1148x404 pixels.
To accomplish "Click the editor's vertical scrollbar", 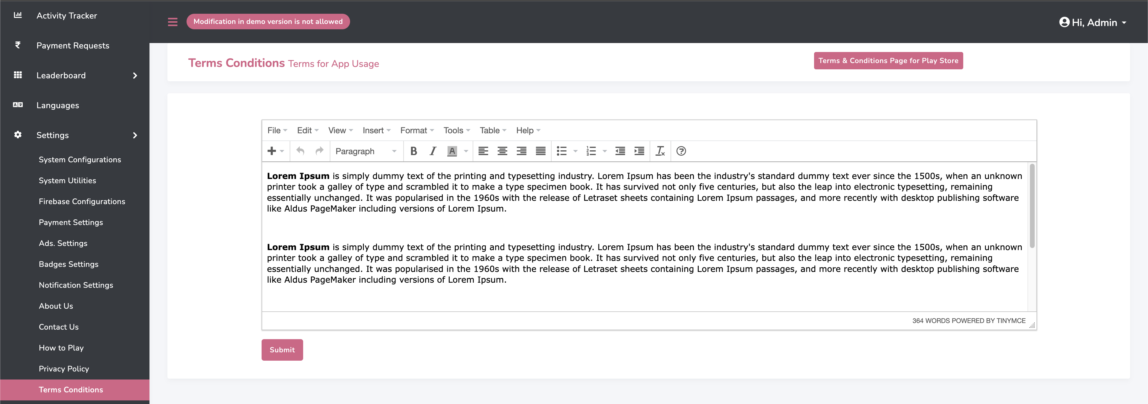I will pos(1032,206).
